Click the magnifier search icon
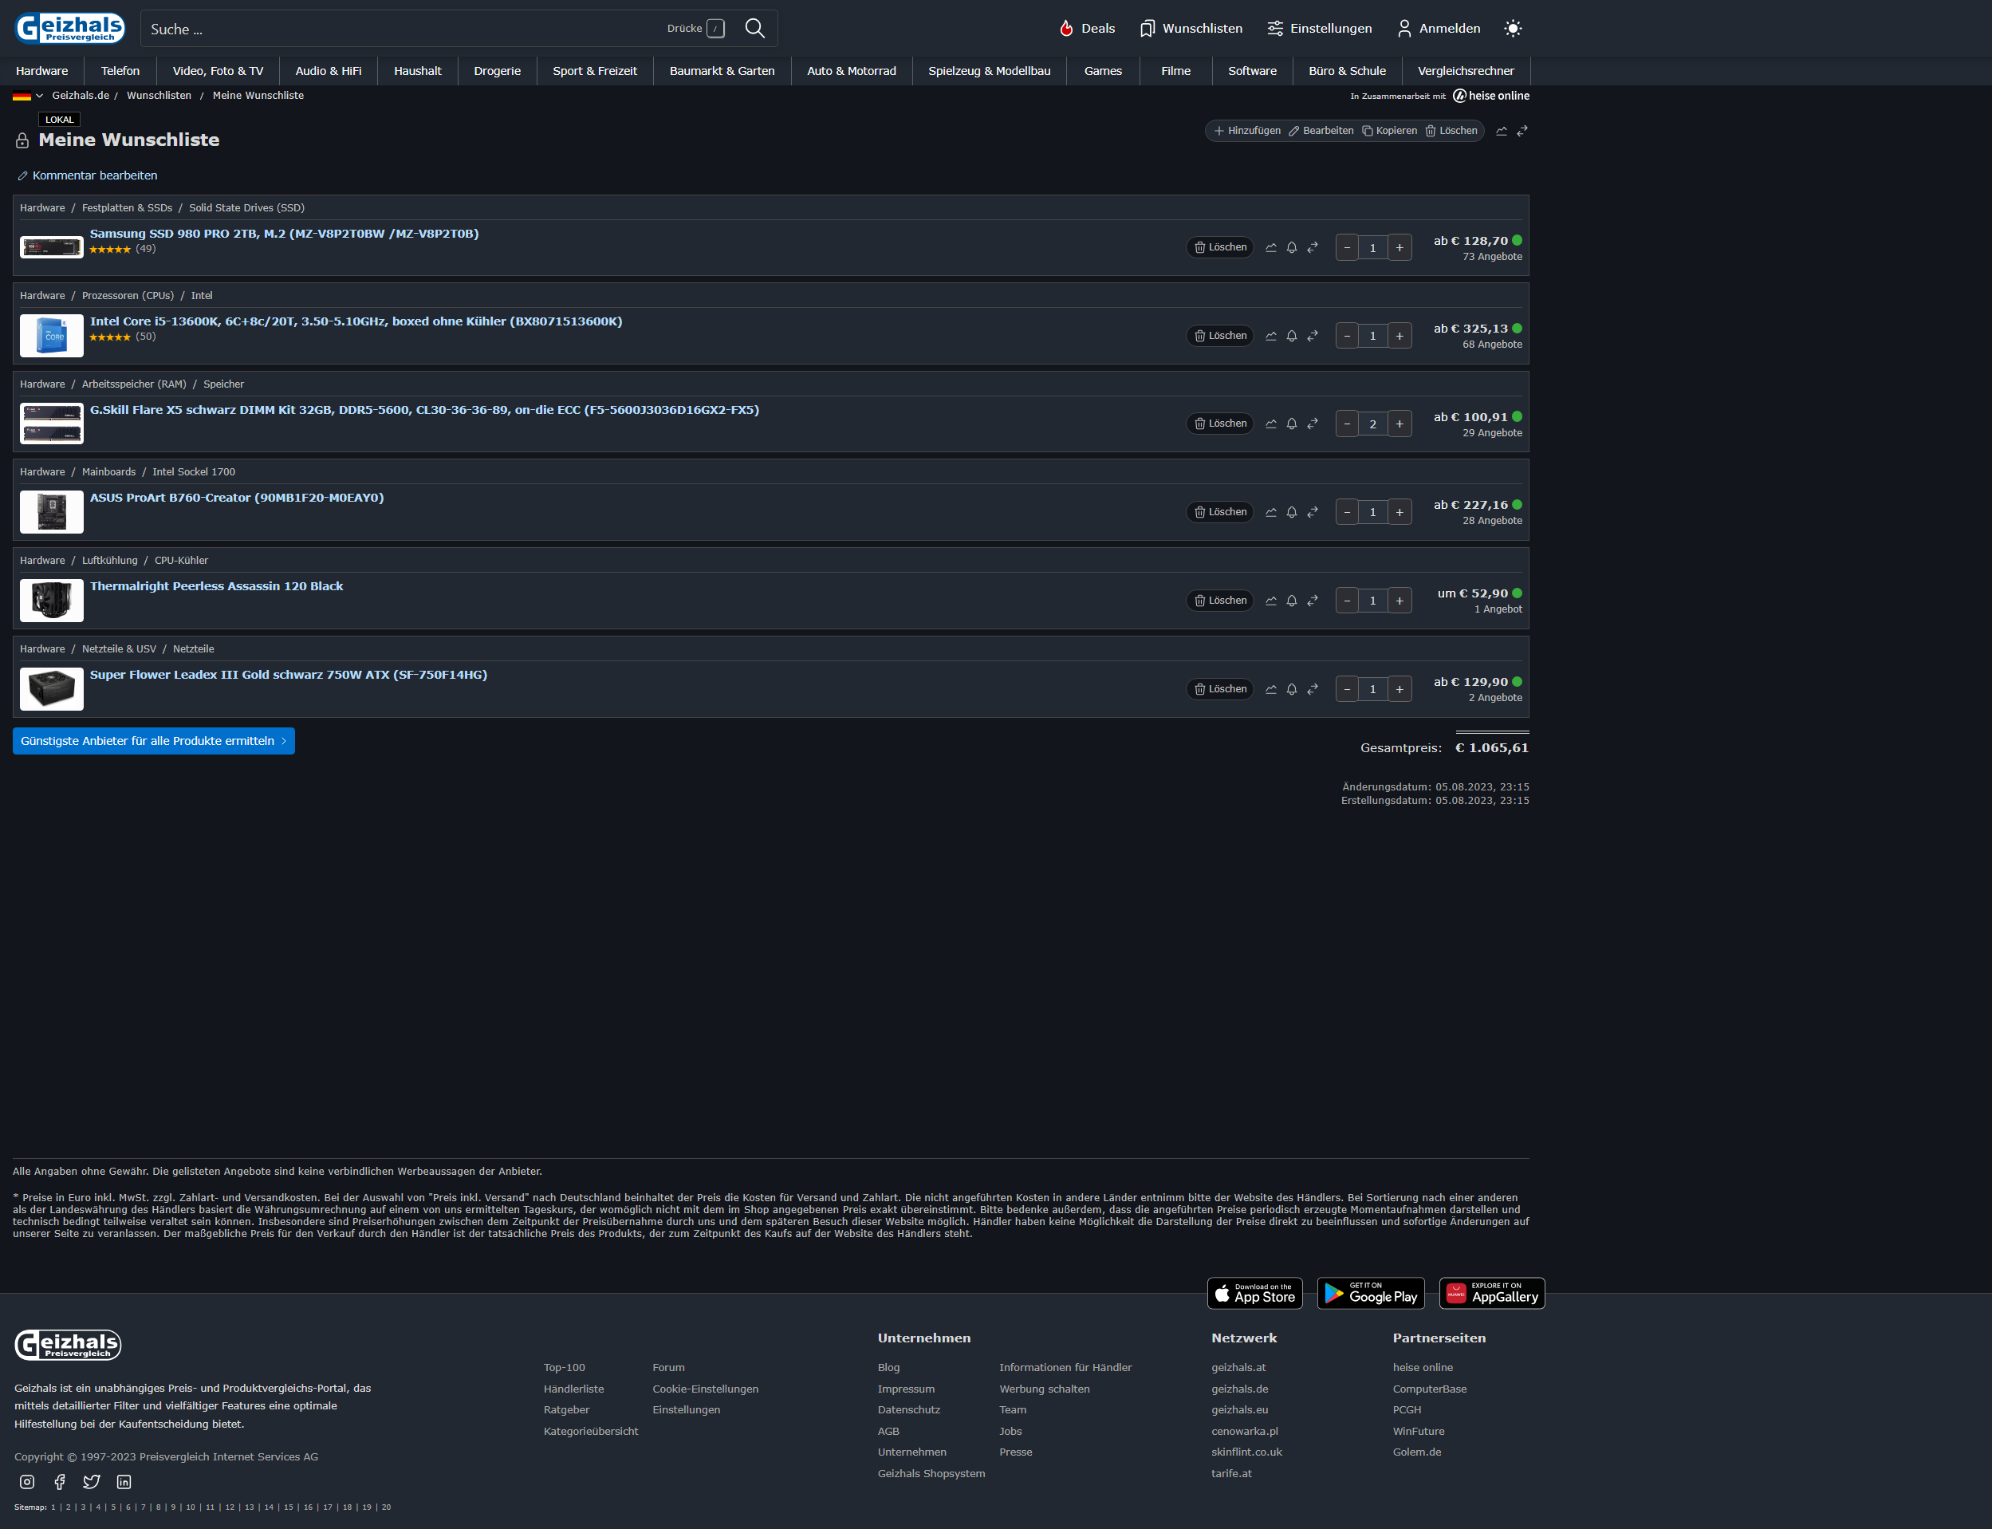 point(754,28)
